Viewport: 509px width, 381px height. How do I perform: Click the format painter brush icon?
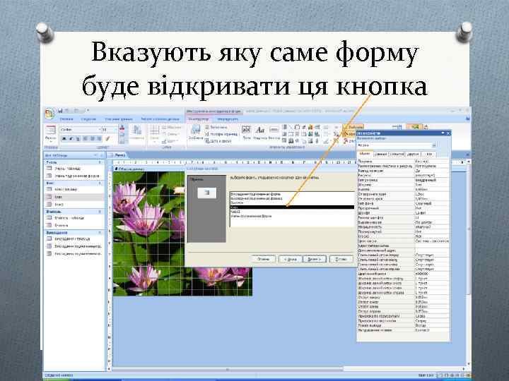click(x=107, y=139)
